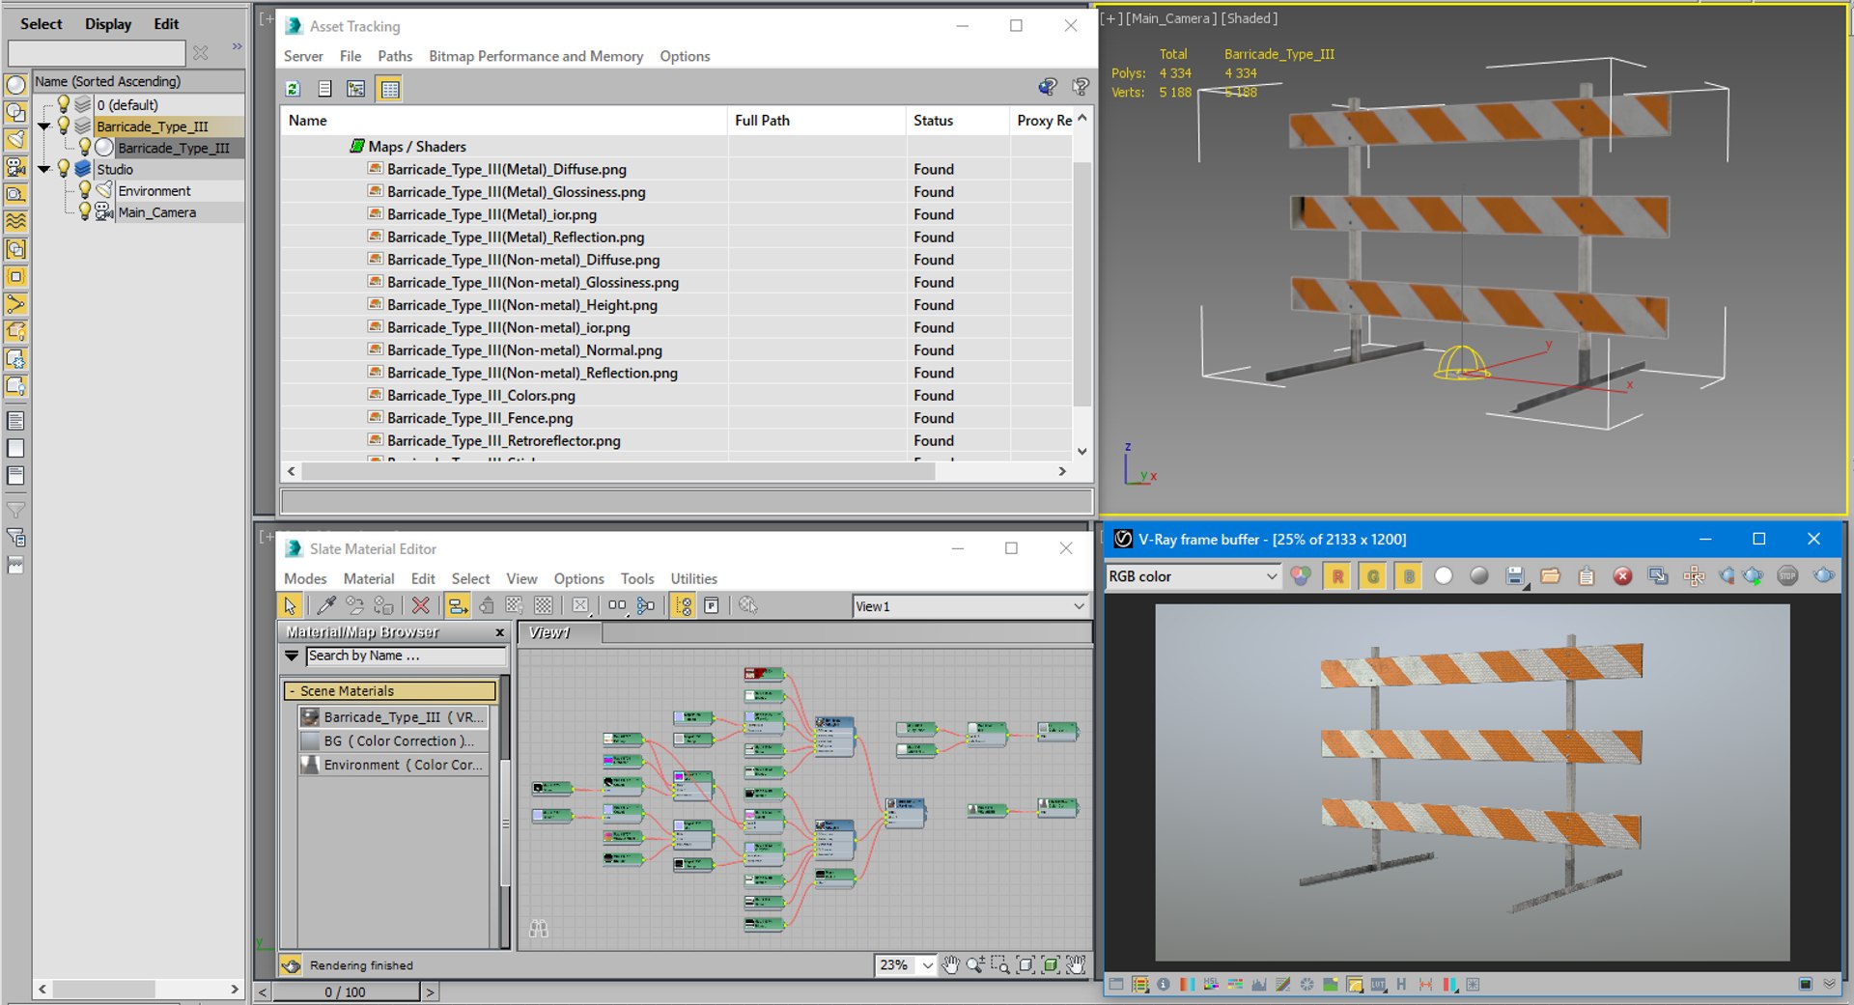Click the Name (Sorted Ascending) header
The width and height of the screenshot is (1854, 1005).
(x=138, y=82)
